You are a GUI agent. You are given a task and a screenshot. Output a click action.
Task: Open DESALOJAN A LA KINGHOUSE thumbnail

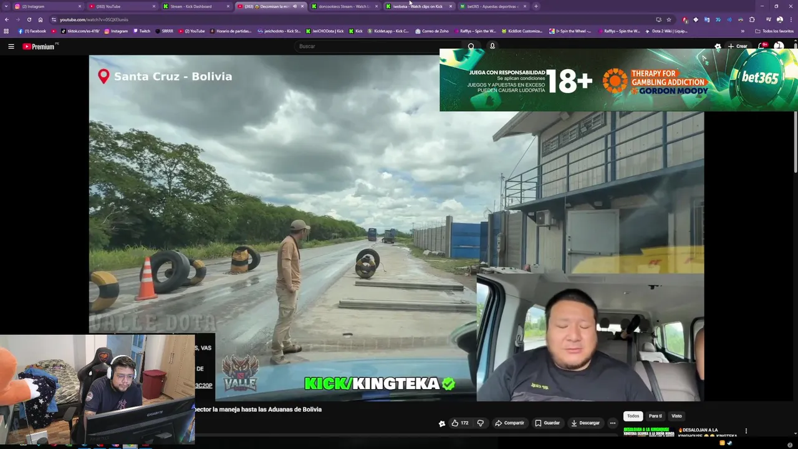click(648, 432)
